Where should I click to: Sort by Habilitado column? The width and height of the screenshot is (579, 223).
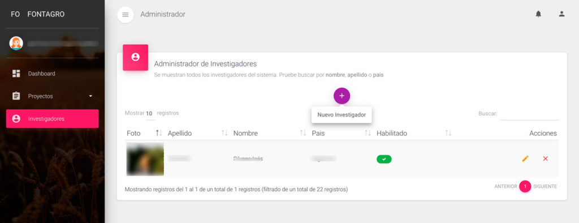[x=413, y=133]
